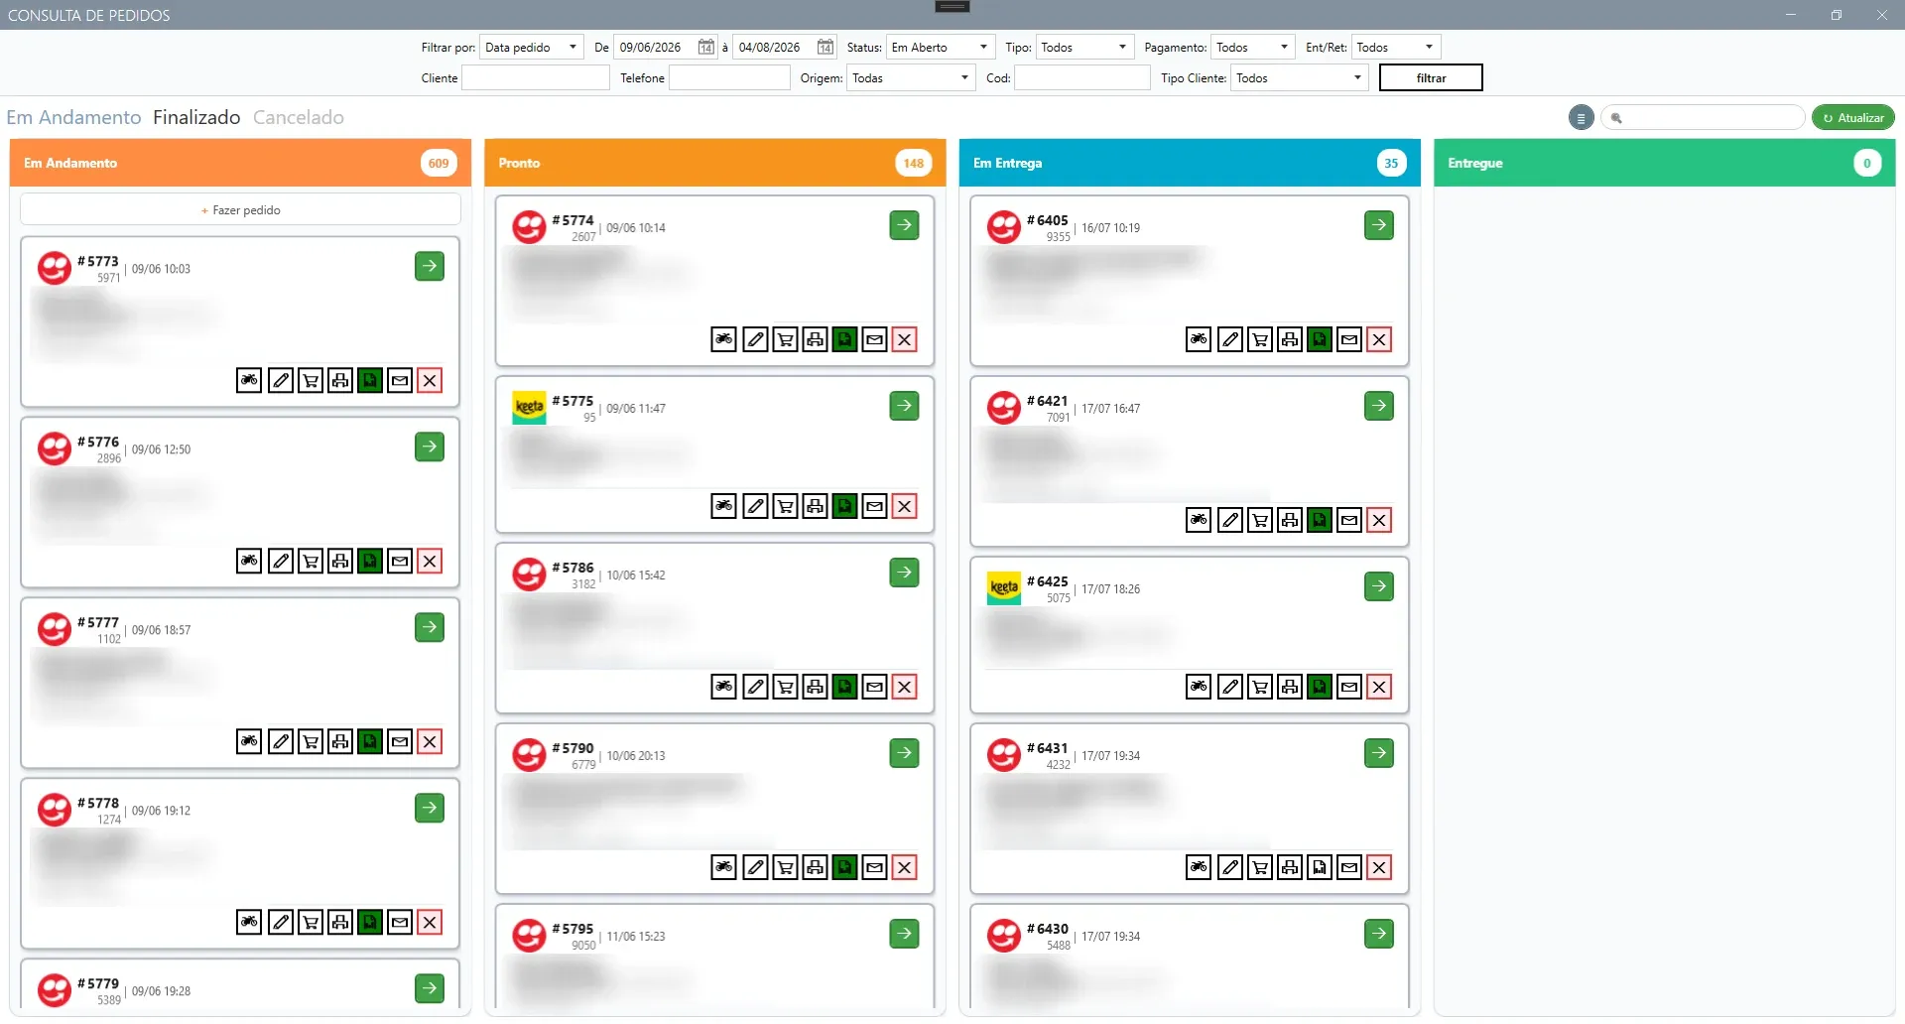Open the Status dropdown showing Em Aberto
1905x1024 pixels.
pos(940,48)
